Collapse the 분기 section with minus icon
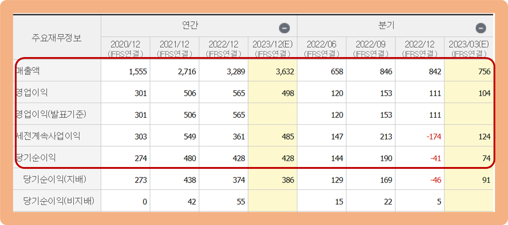 481,28
